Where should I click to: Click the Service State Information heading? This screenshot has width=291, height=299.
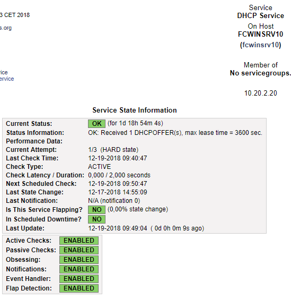(135, 110)
